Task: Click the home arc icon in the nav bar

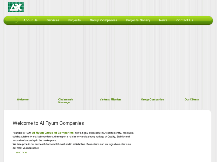Action: point(16,20)
